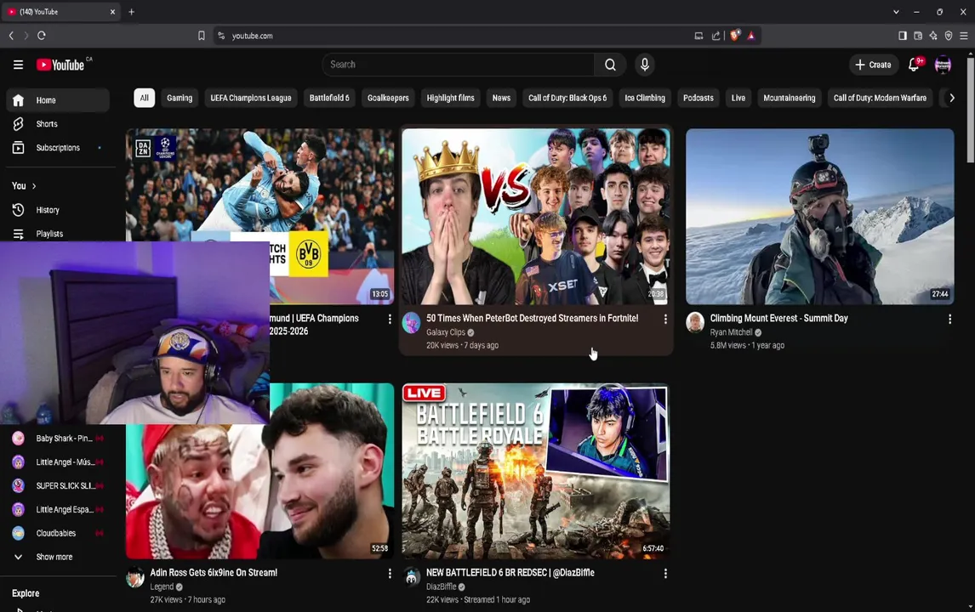Open '50 Times When PeterBot Destroyed Streamers' title
This screenshot has height=612, width=975.
click(x=533, y=318)
